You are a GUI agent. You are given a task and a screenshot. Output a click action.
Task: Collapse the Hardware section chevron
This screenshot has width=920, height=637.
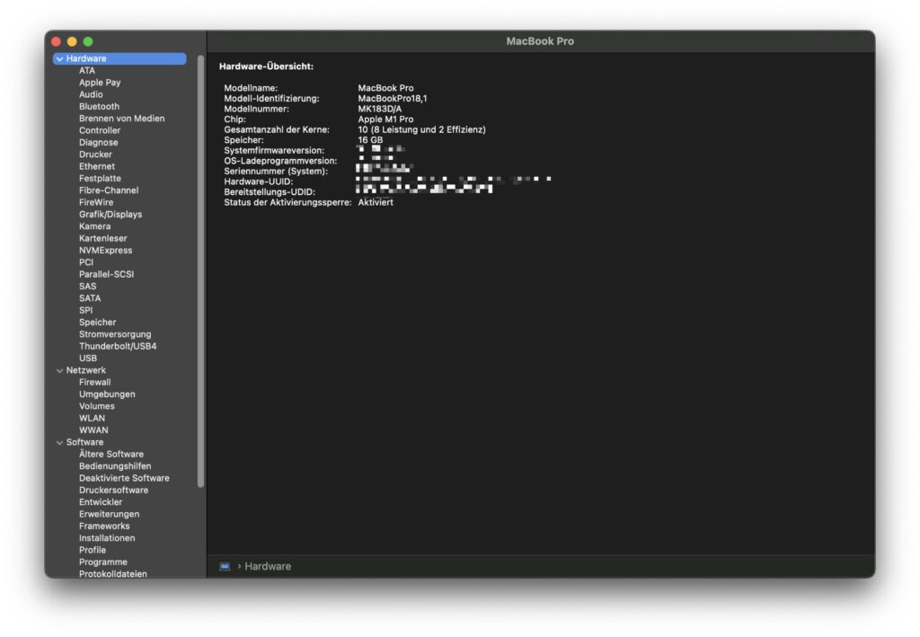point(59,58)
